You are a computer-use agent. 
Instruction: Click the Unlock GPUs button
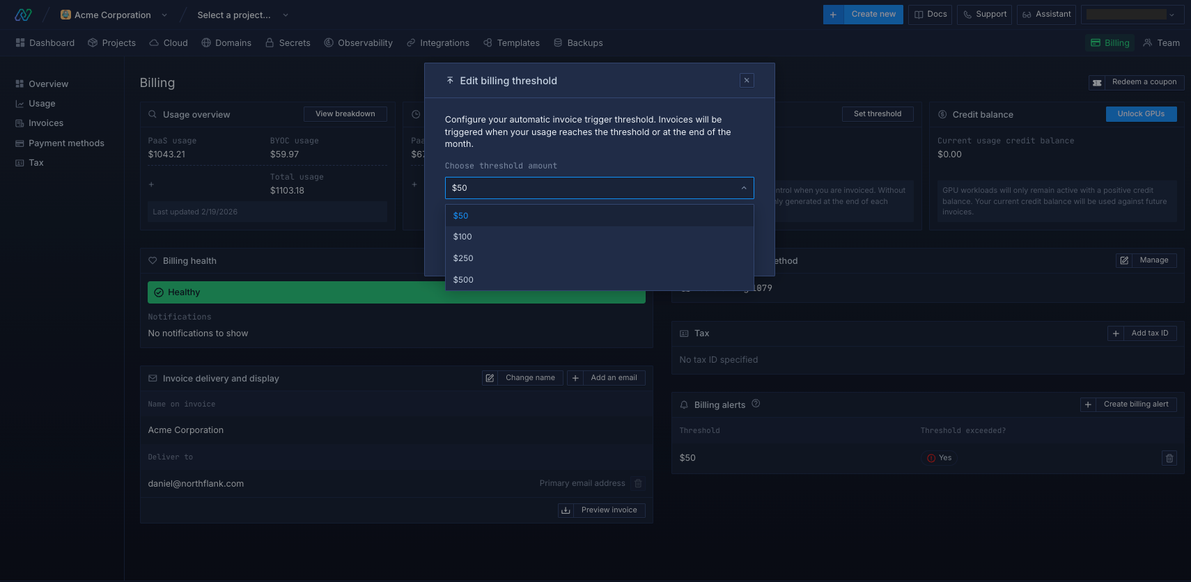point(1141,114)
